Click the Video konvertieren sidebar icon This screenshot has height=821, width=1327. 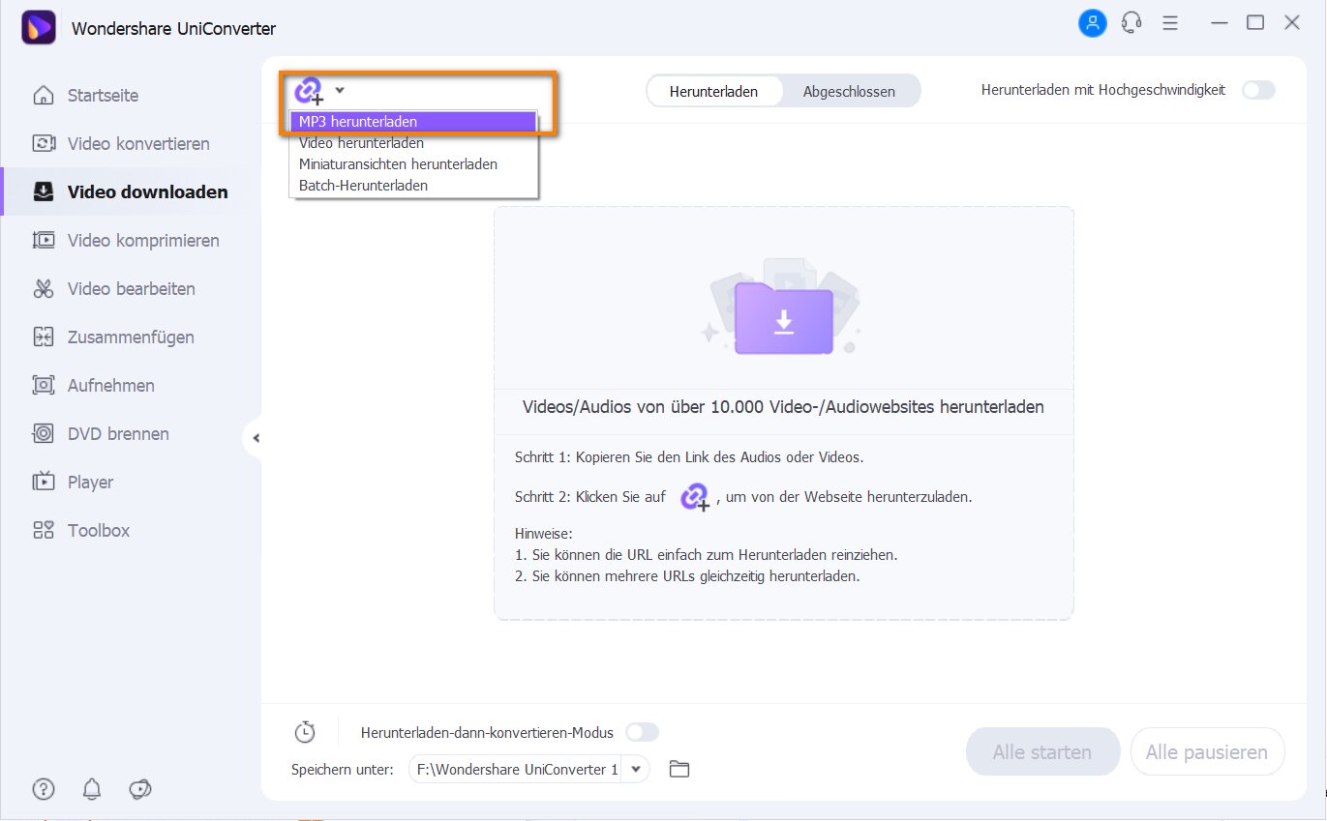click(x=44, y=144)
